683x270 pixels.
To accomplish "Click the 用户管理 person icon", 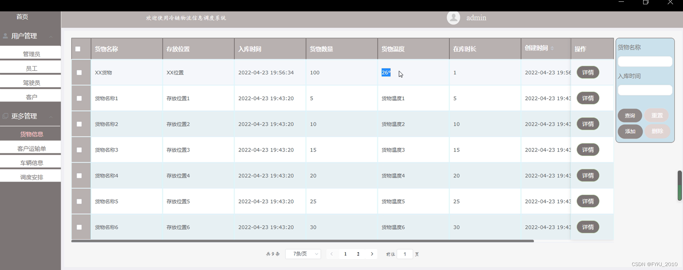I will coord(5,36).
